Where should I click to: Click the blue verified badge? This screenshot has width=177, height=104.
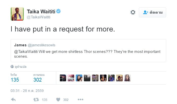click(x=58, y=11)
